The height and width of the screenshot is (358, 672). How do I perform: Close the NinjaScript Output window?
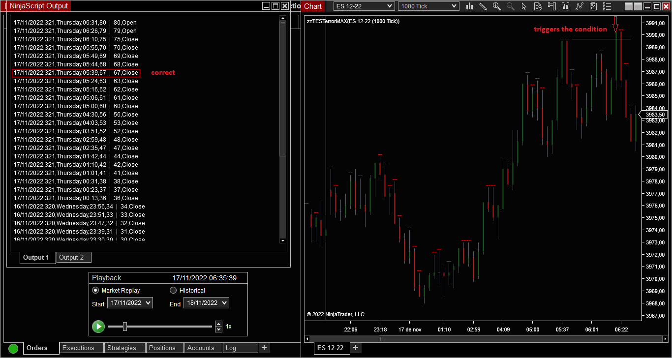(285, 6)
